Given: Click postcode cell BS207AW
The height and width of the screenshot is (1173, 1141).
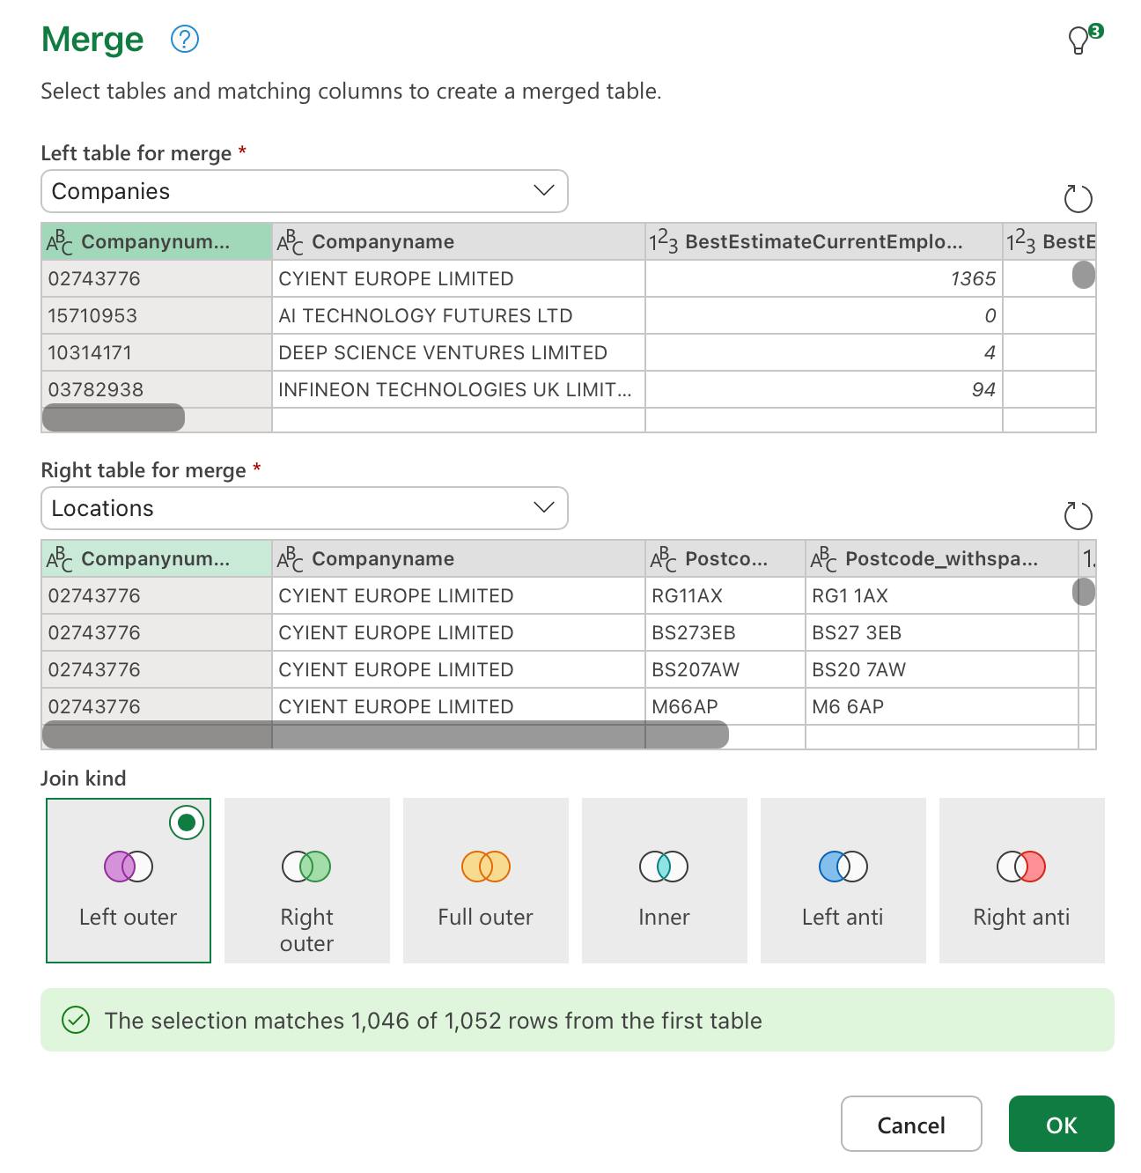Looking at the screenshot, I should click(725, 669).
